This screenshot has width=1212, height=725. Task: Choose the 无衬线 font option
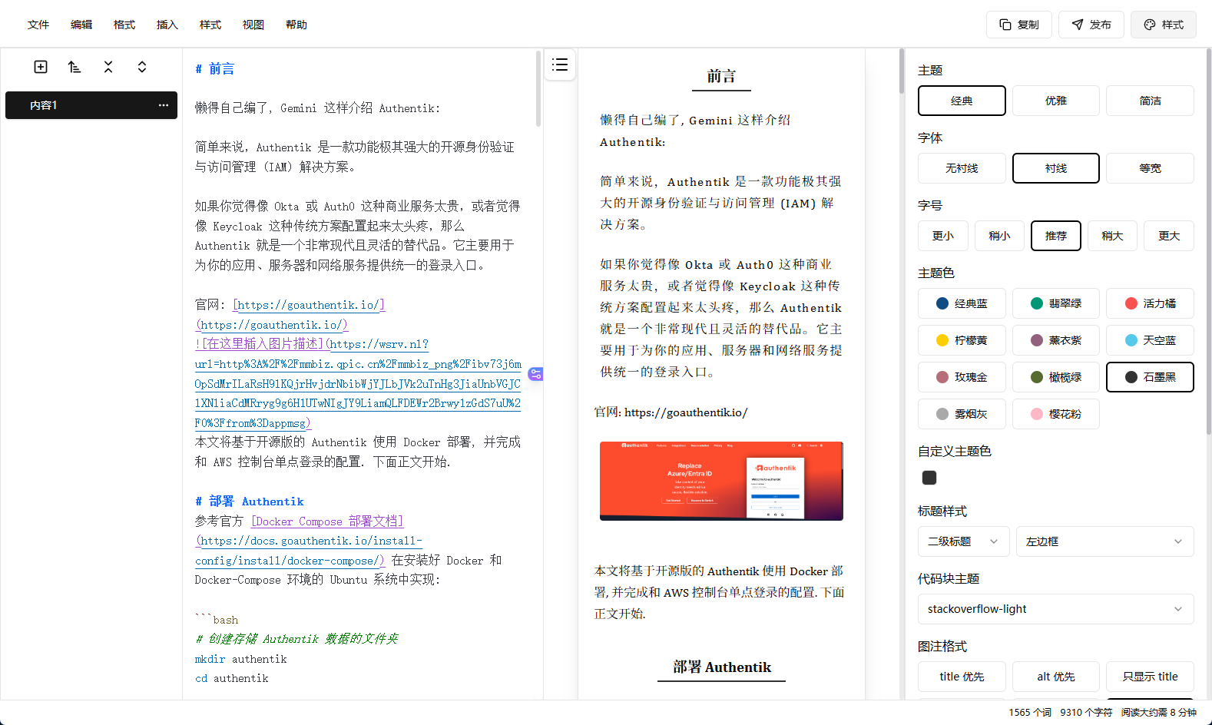(x=962, y=168)
